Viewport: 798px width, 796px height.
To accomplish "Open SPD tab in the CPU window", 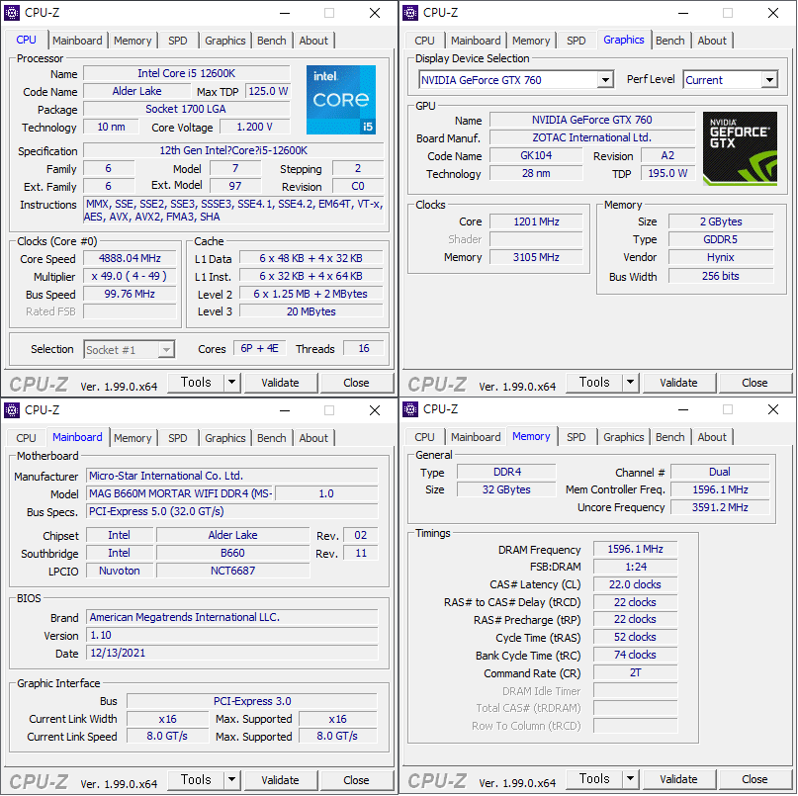I will [178, 41].
